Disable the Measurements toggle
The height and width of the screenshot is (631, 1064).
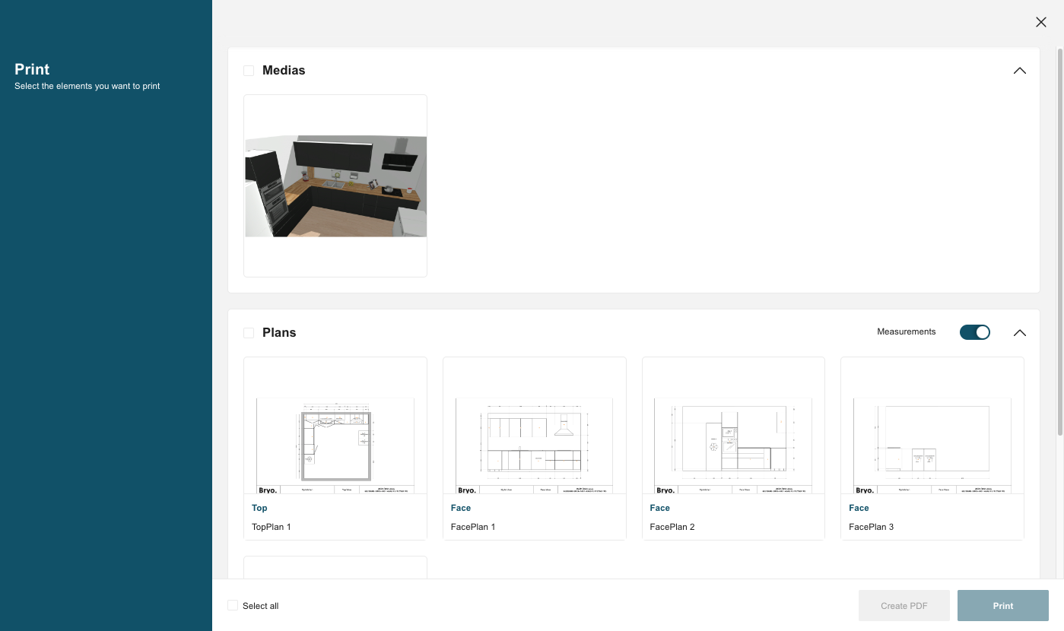point(974,332)
